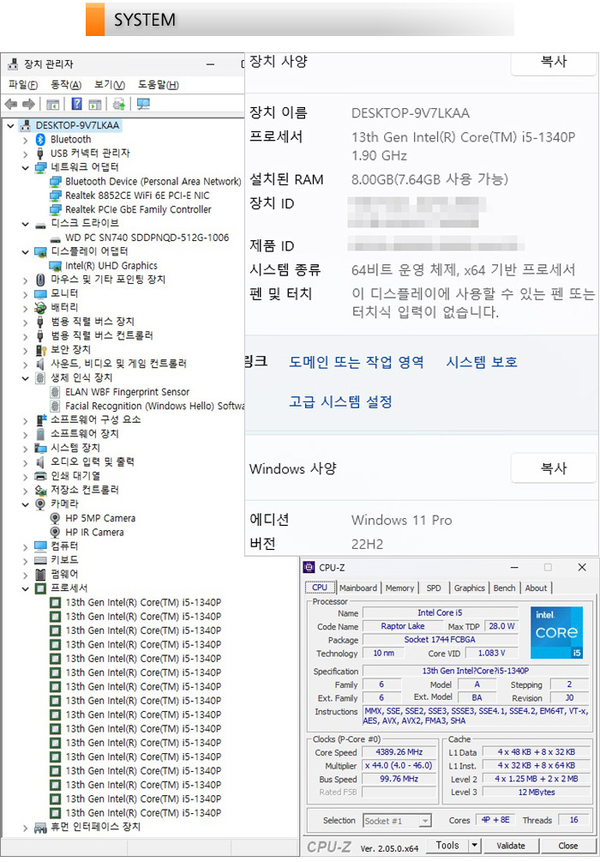Viewport: 600px width, 862px height.
Task: Select the Realtek PCIe GbE Family Controller entry
Action: click(x=138, y=209)
